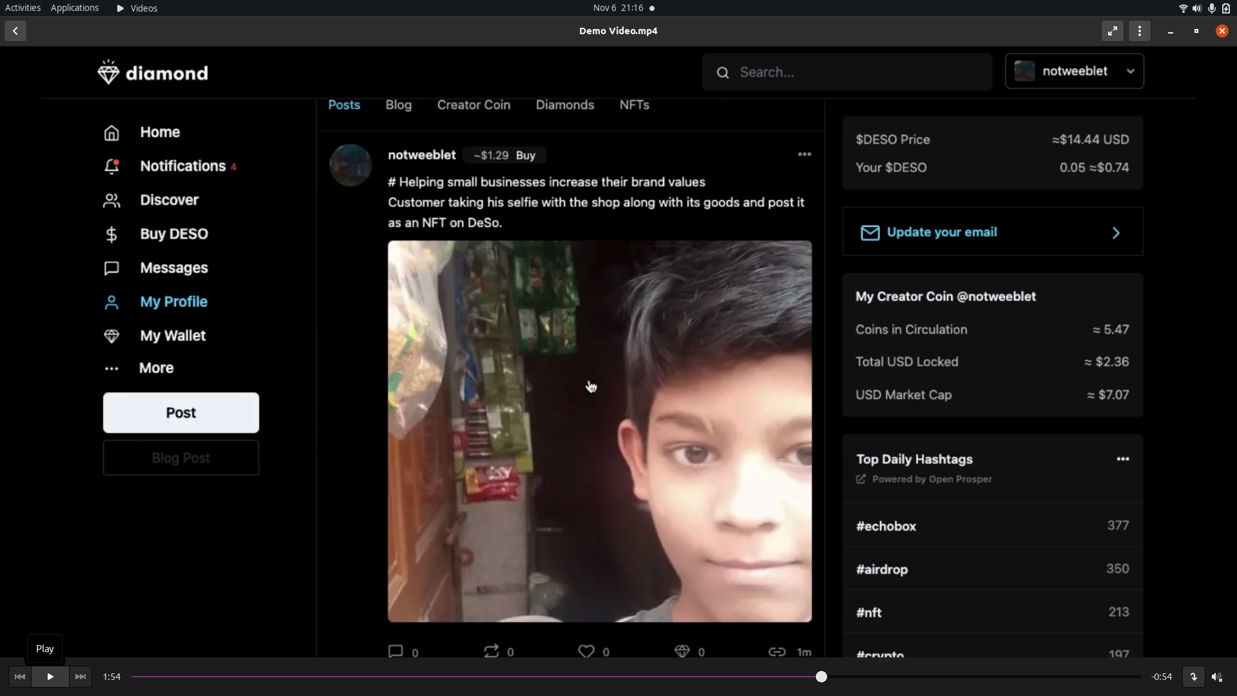Open the three-dot video player menu
Viewport: 1237px width, 696px height.
pos(1140,31)
